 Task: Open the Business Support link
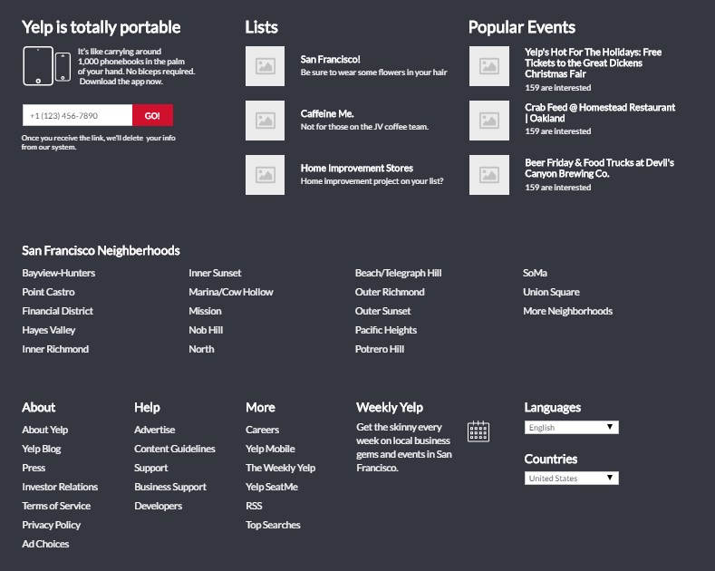(x=170, y=487)
